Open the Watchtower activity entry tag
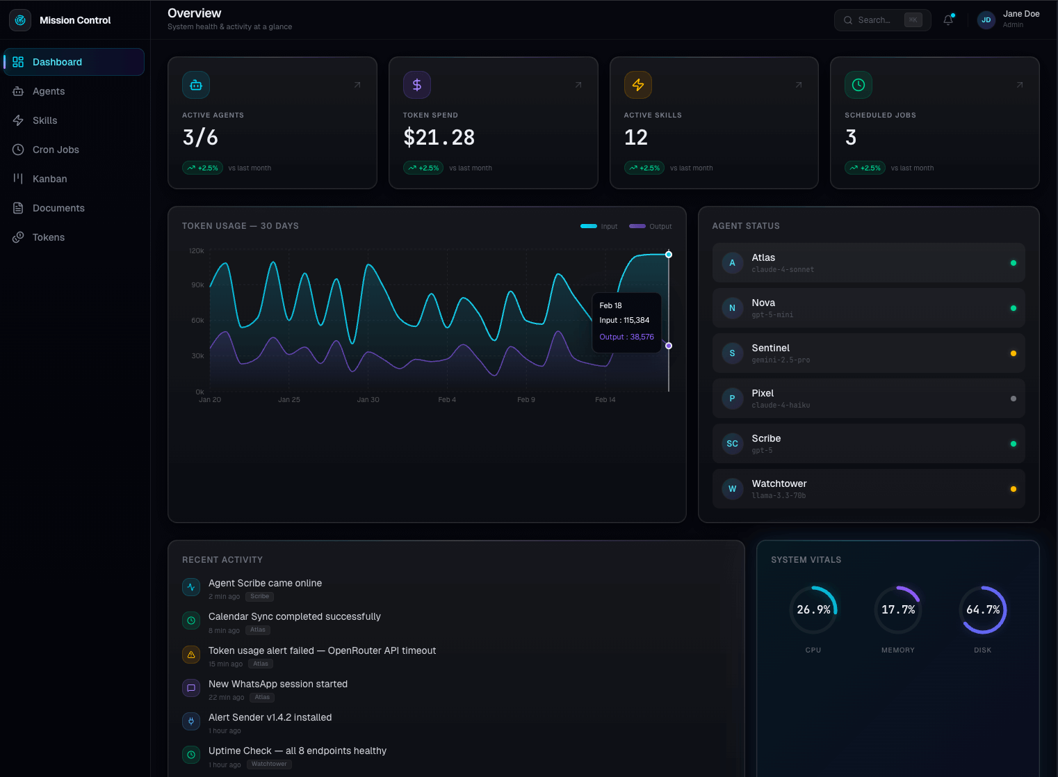Screen dimensions: 1058x777 [x=268, y=764]
